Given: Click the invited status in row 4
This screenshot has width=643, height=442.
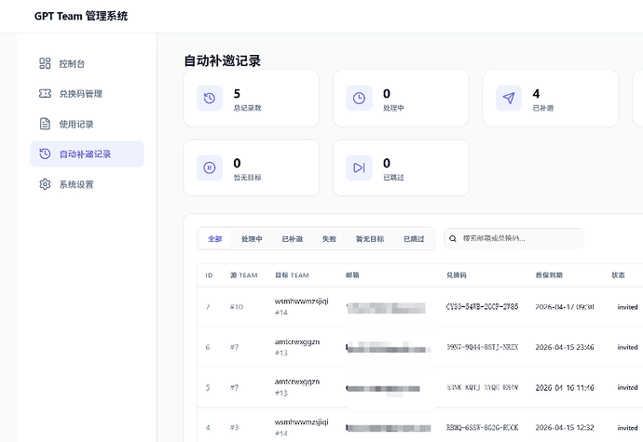Looking at the screenshot, I should (627, 428).
